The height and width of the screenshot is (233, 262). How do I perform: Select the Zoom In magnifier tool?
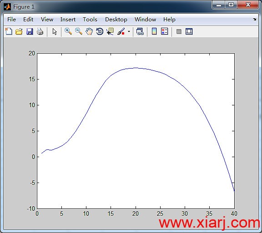(68, 31)
